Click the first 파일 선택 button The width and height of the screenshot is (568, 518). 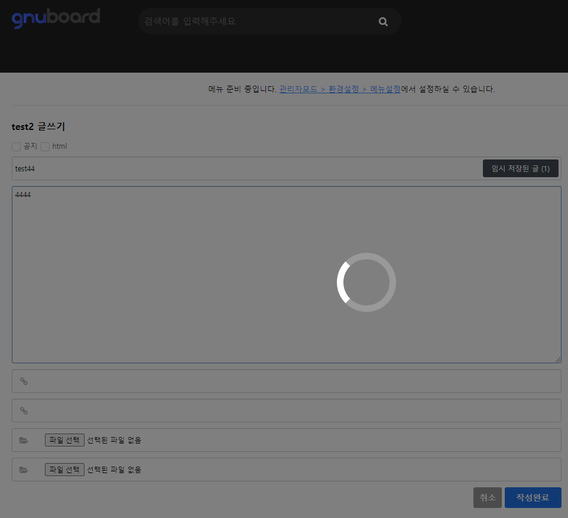[64, 440]
